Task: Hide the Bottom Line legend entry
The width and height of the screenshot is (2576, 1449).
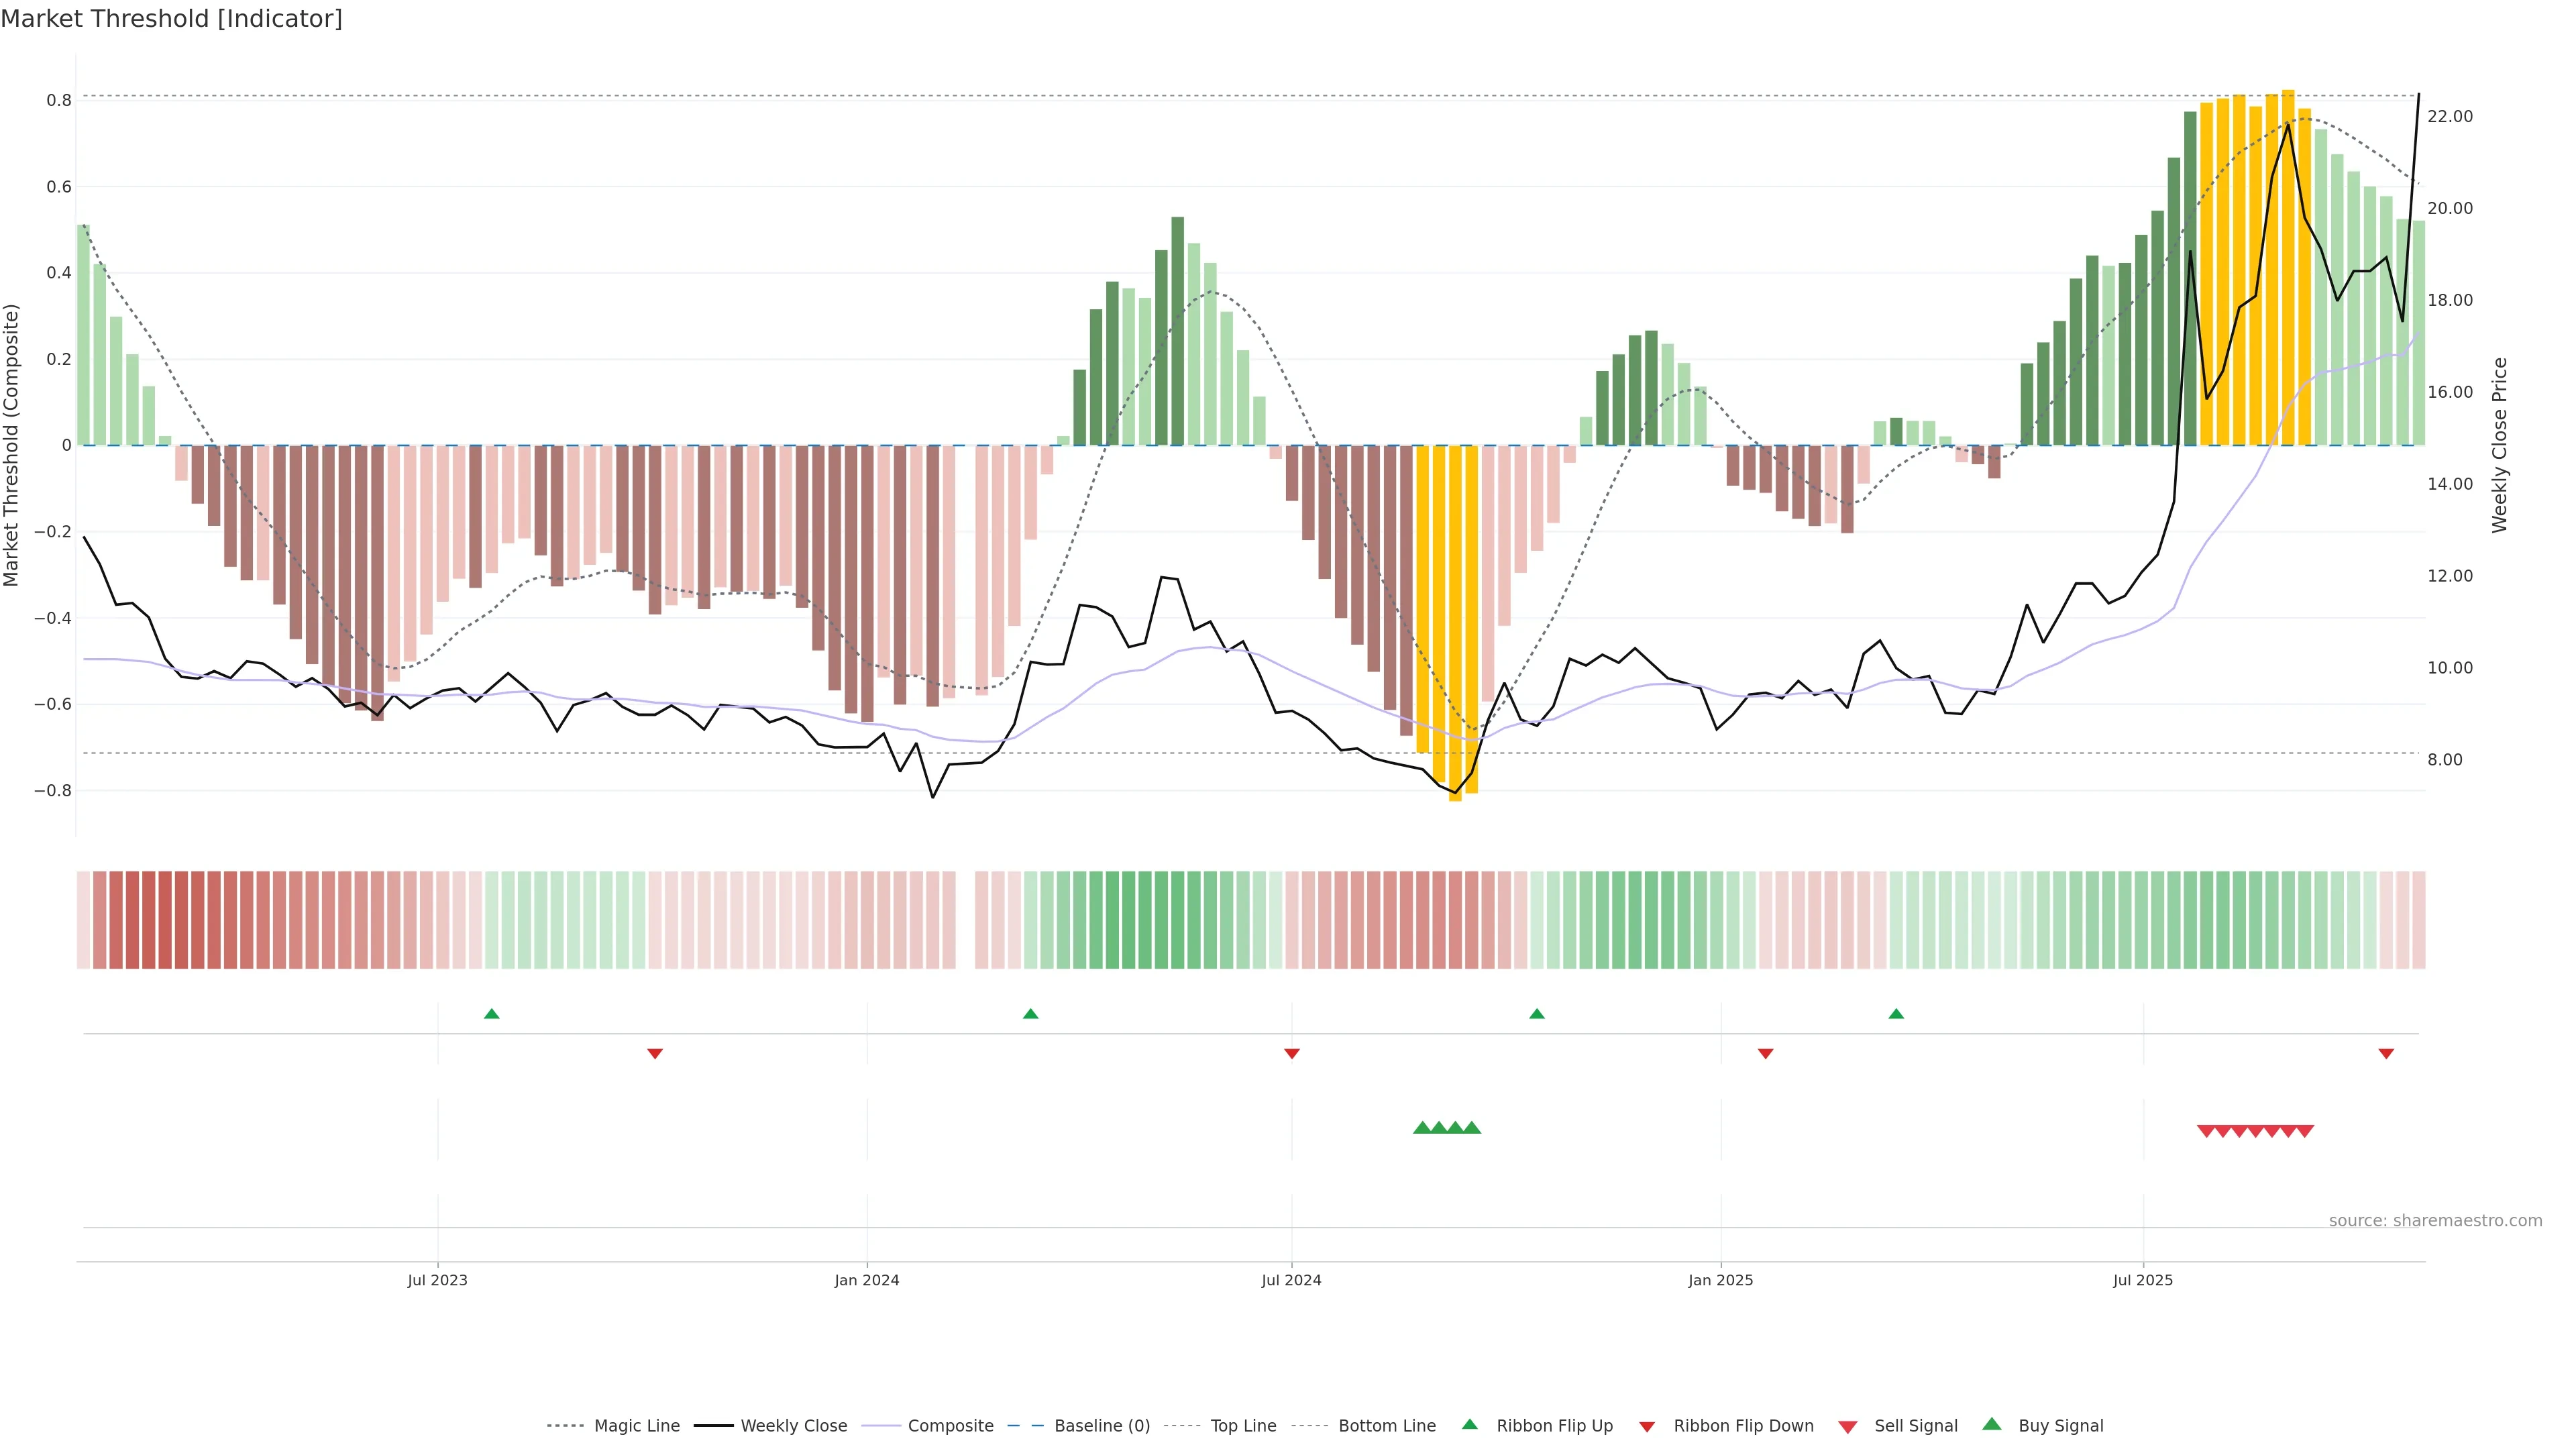Action: [1386, 1426]
